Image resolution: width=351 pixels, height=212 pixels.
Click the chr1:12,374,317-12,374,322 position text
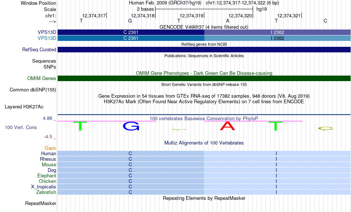242,3
